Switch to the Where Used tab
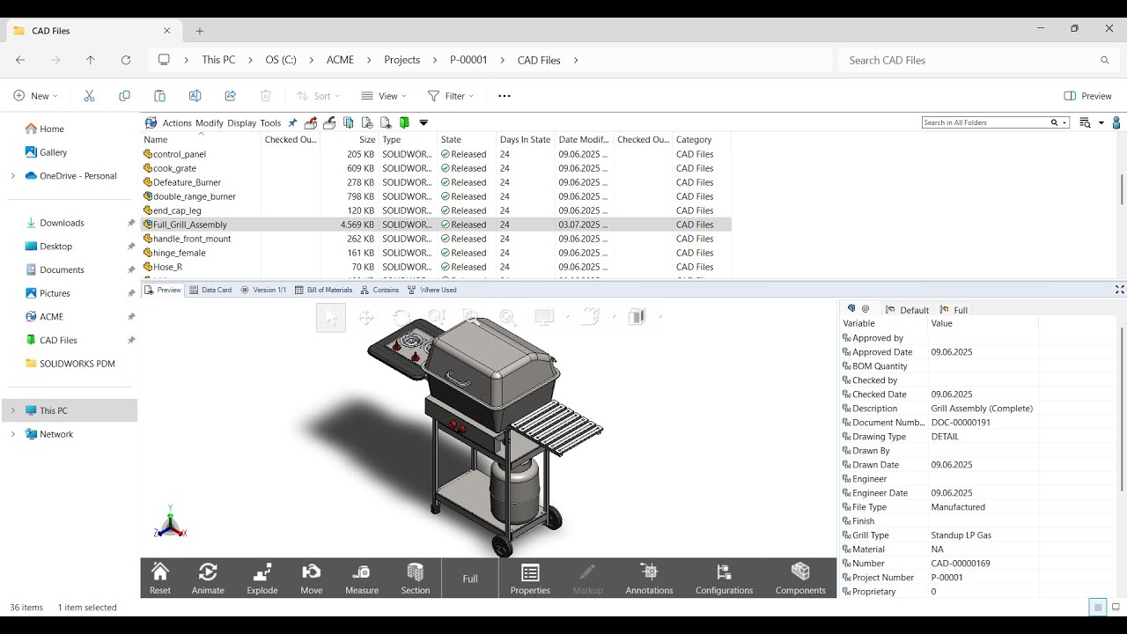The height and width of the screenshot is (634, 1127). tap(432, 290)
